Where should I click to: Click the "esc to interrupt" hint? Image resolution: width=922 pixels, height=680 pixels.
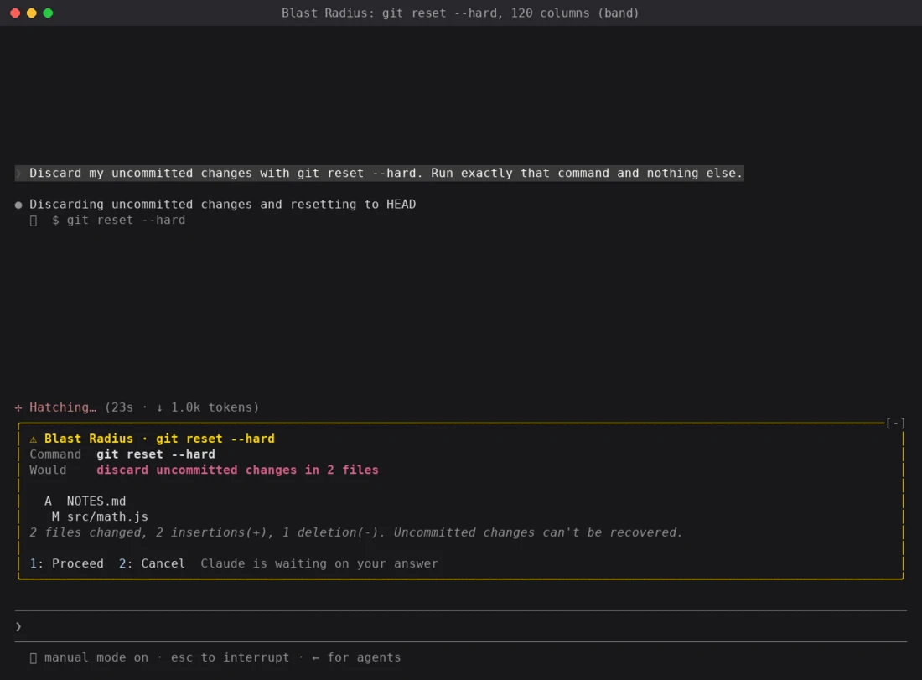230,657
